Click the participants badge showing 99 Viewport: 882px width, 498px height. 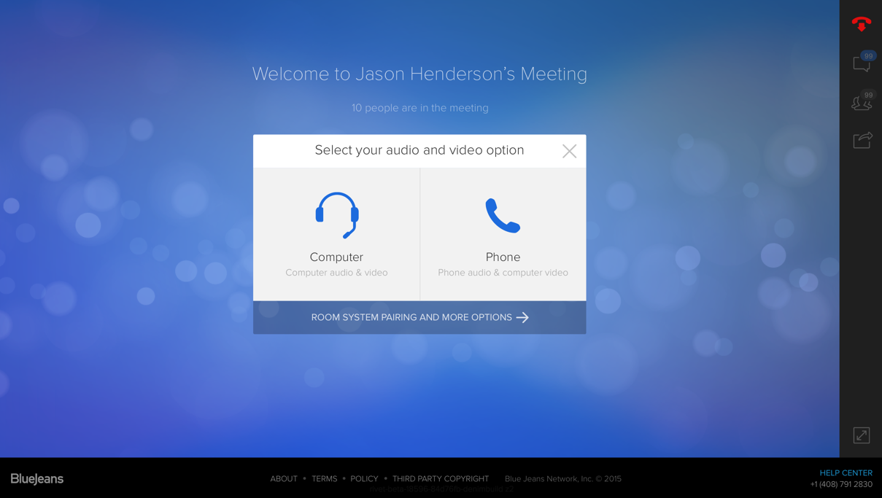tap(867, 95)
